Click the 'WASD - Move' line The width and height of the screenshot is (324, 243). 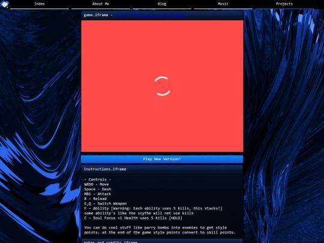pos(97,184)
